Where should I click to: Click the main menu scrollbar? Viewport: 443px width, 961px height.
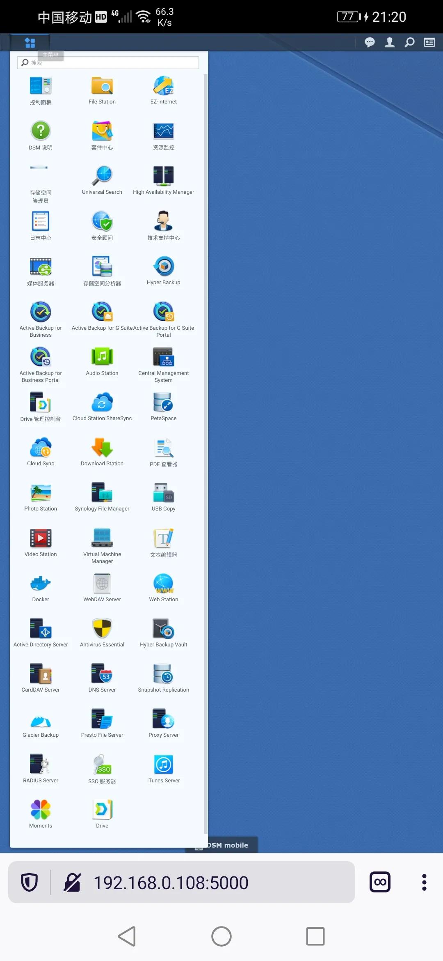pyautogui.click(x=206, y=454)
